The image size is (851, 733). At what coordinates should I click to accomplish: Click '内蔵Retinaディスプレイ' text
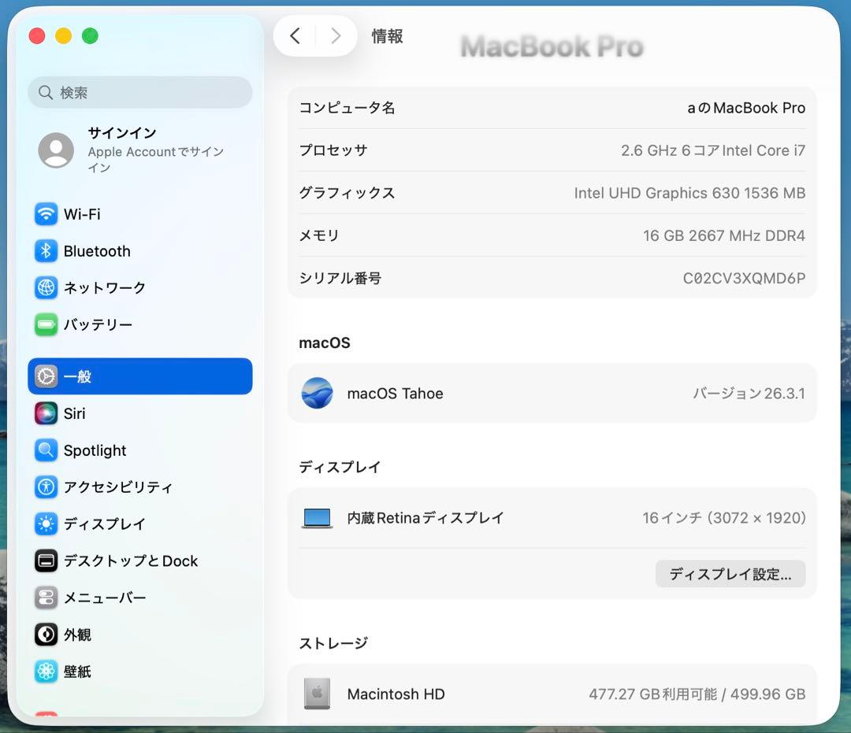tap(425, 518)
